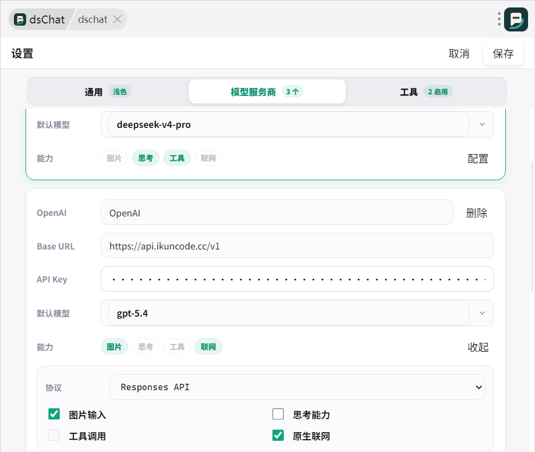Click the 取消 button
Screen dimensions: 535x452
[x=459, y=53]
